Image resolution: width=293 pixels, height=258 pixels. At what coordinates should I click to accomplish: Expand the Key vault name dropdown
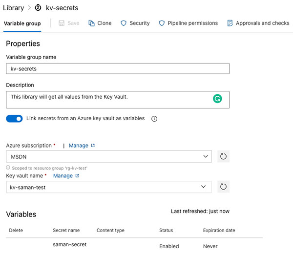coord(109,187)
